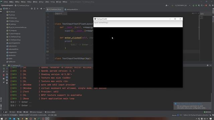The image size is (214, 120).
Task: Click class TextInputTest02App line in editor
Action: (x=73, y=59)
